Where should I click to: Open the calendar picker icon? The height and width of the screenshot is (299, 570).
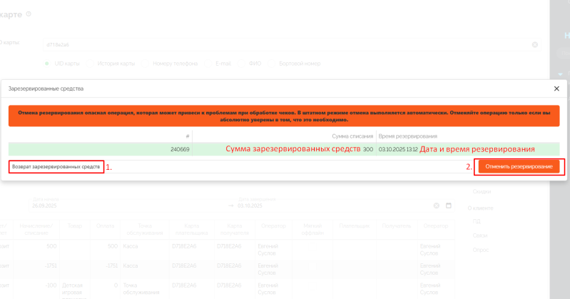click(449, 206)
